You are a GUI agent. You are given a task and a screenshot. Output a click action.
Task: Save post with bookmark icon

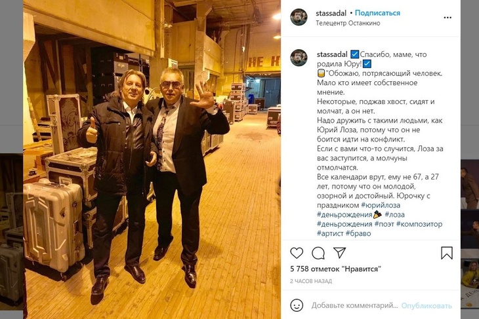coord(447,253)
